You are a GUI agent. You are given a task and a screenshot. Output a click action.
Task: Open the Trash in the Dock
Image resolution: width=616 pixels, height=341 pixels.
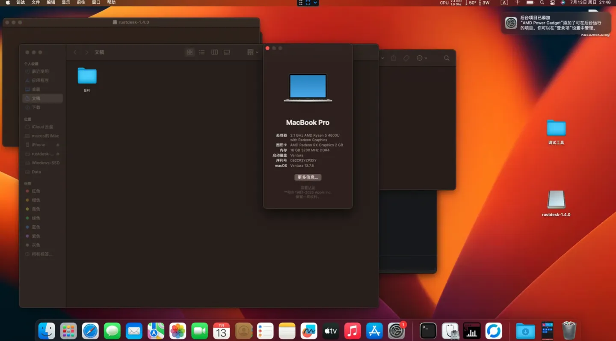tap(569, 331)
